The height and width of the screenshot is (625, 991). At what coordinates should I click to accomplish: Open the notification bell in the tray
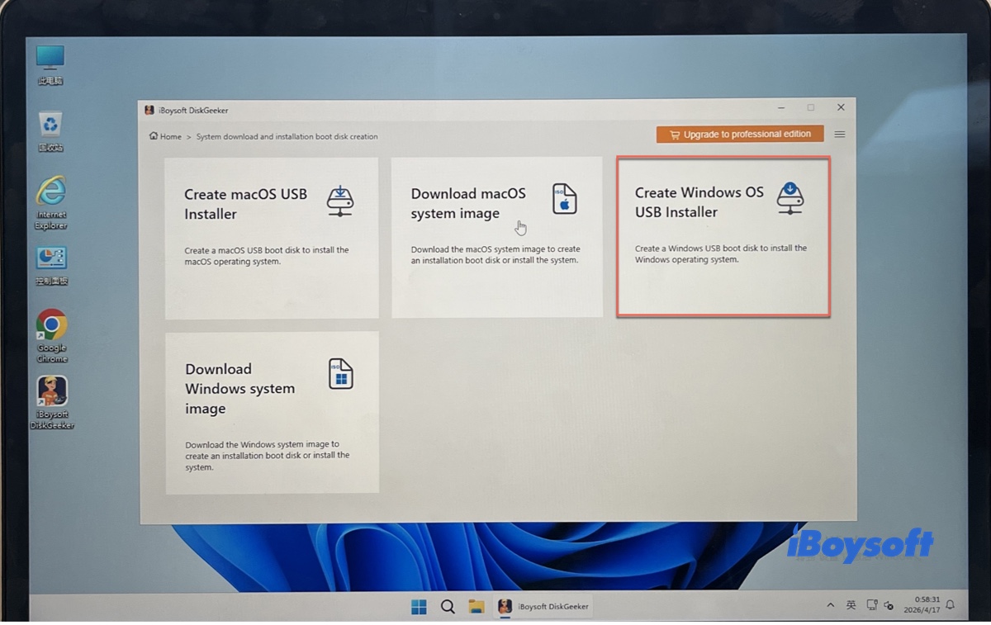[x=951, y=605]
